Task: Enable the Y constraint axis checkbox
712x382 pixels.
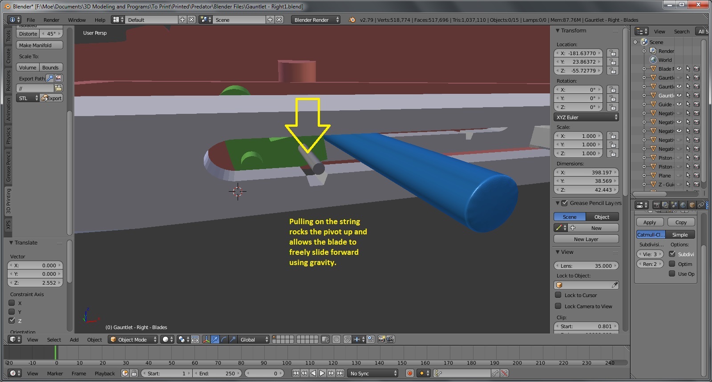Action: click(12, 312)
